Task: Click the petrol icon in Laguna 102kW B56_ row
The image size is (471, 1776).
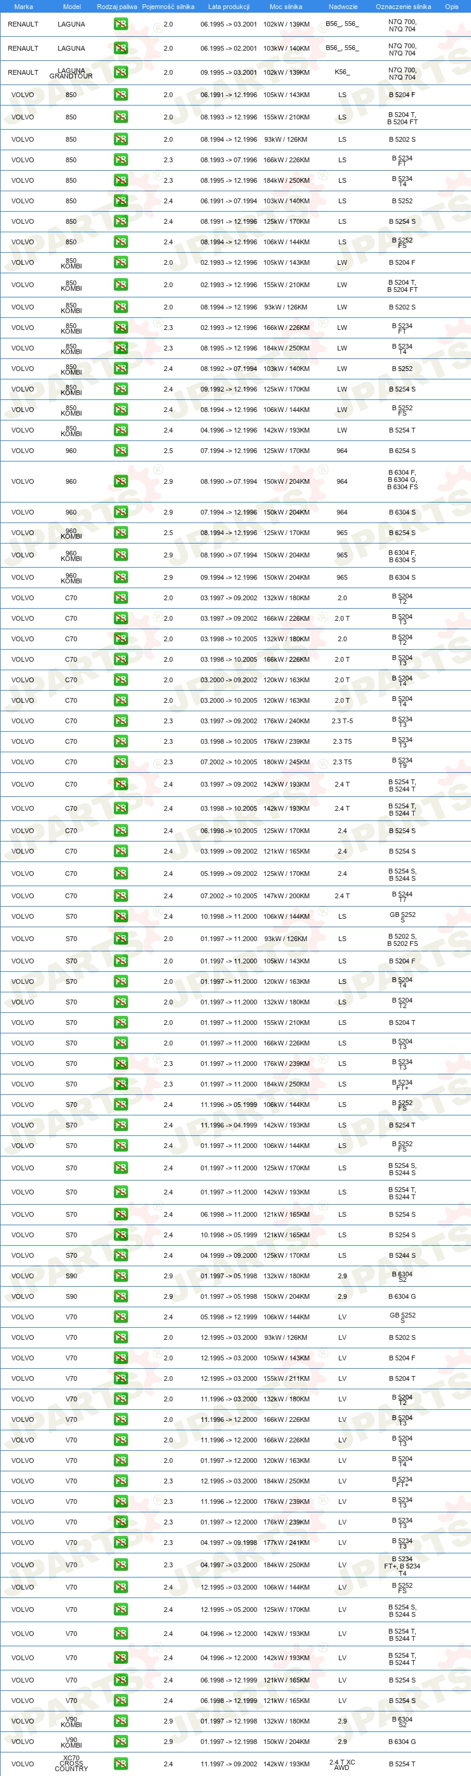Action: (x=120, y=24)
